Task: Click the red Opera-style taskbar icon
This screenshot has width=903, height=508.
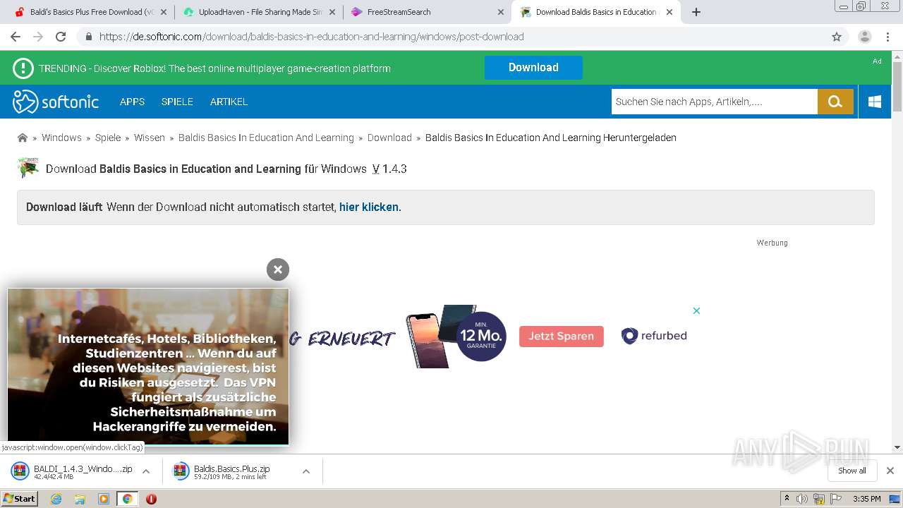Action: coord(151,499)
